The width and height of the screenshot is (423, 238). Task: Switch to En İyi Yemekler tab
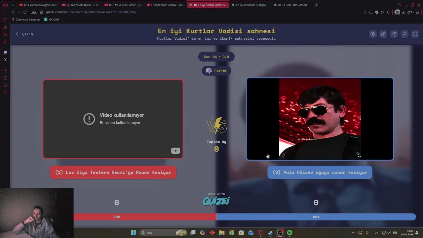point(250,5)
